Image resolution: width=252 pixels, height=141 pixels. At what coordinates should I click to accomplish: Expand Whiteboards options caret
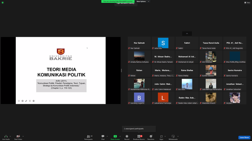178,136
